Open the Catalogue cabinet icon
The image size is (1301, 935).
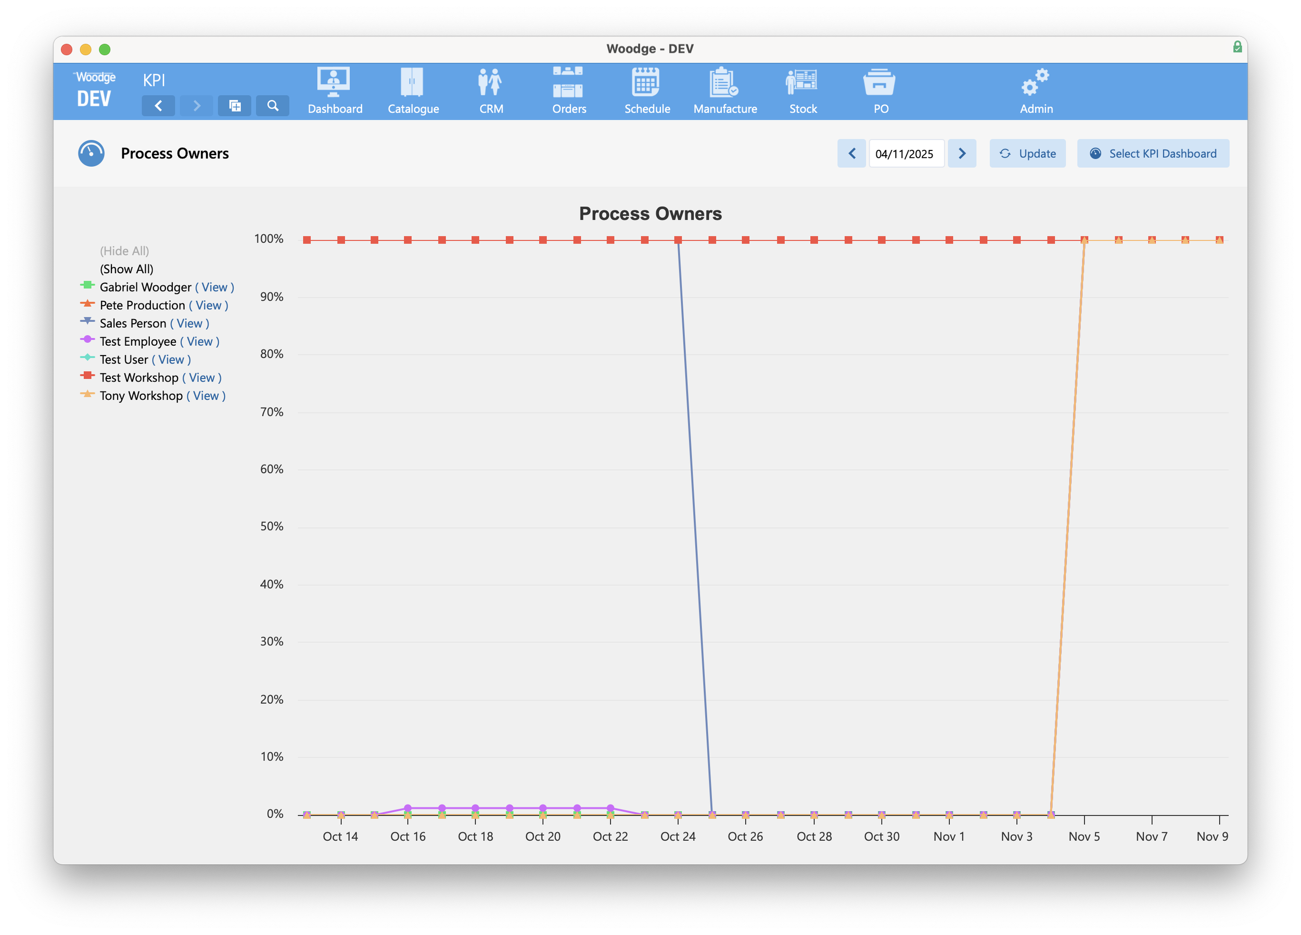coord(413,82)
